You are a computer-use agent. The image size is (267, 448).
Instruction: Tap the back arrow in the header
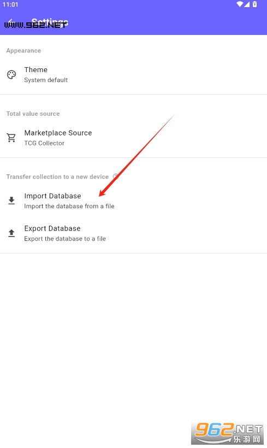11,22
